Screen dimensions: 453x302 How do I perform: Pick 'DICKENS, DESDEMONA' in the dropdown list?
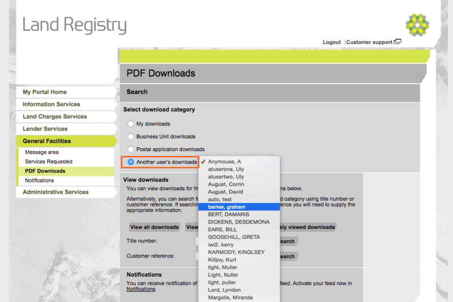pos(239,222)
